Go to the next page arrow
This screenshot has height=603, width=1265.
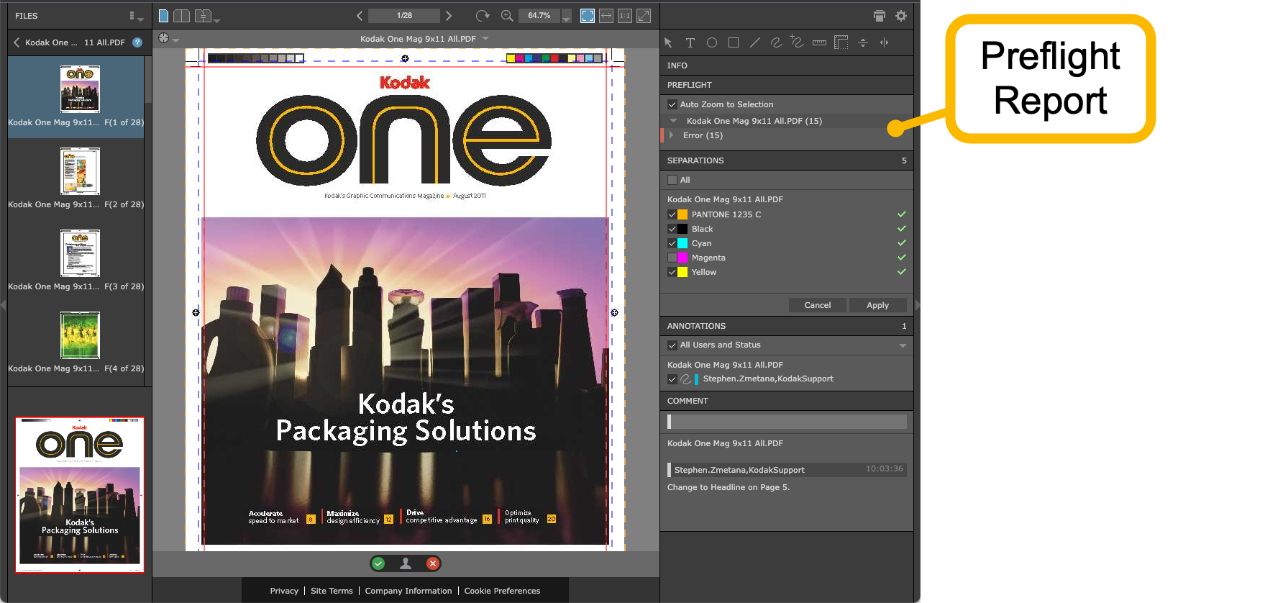(x=449, y=15)
